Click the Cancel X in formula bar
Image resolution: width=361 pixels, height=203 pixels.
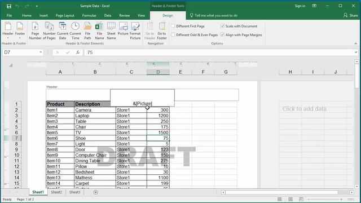pos(58,52)
